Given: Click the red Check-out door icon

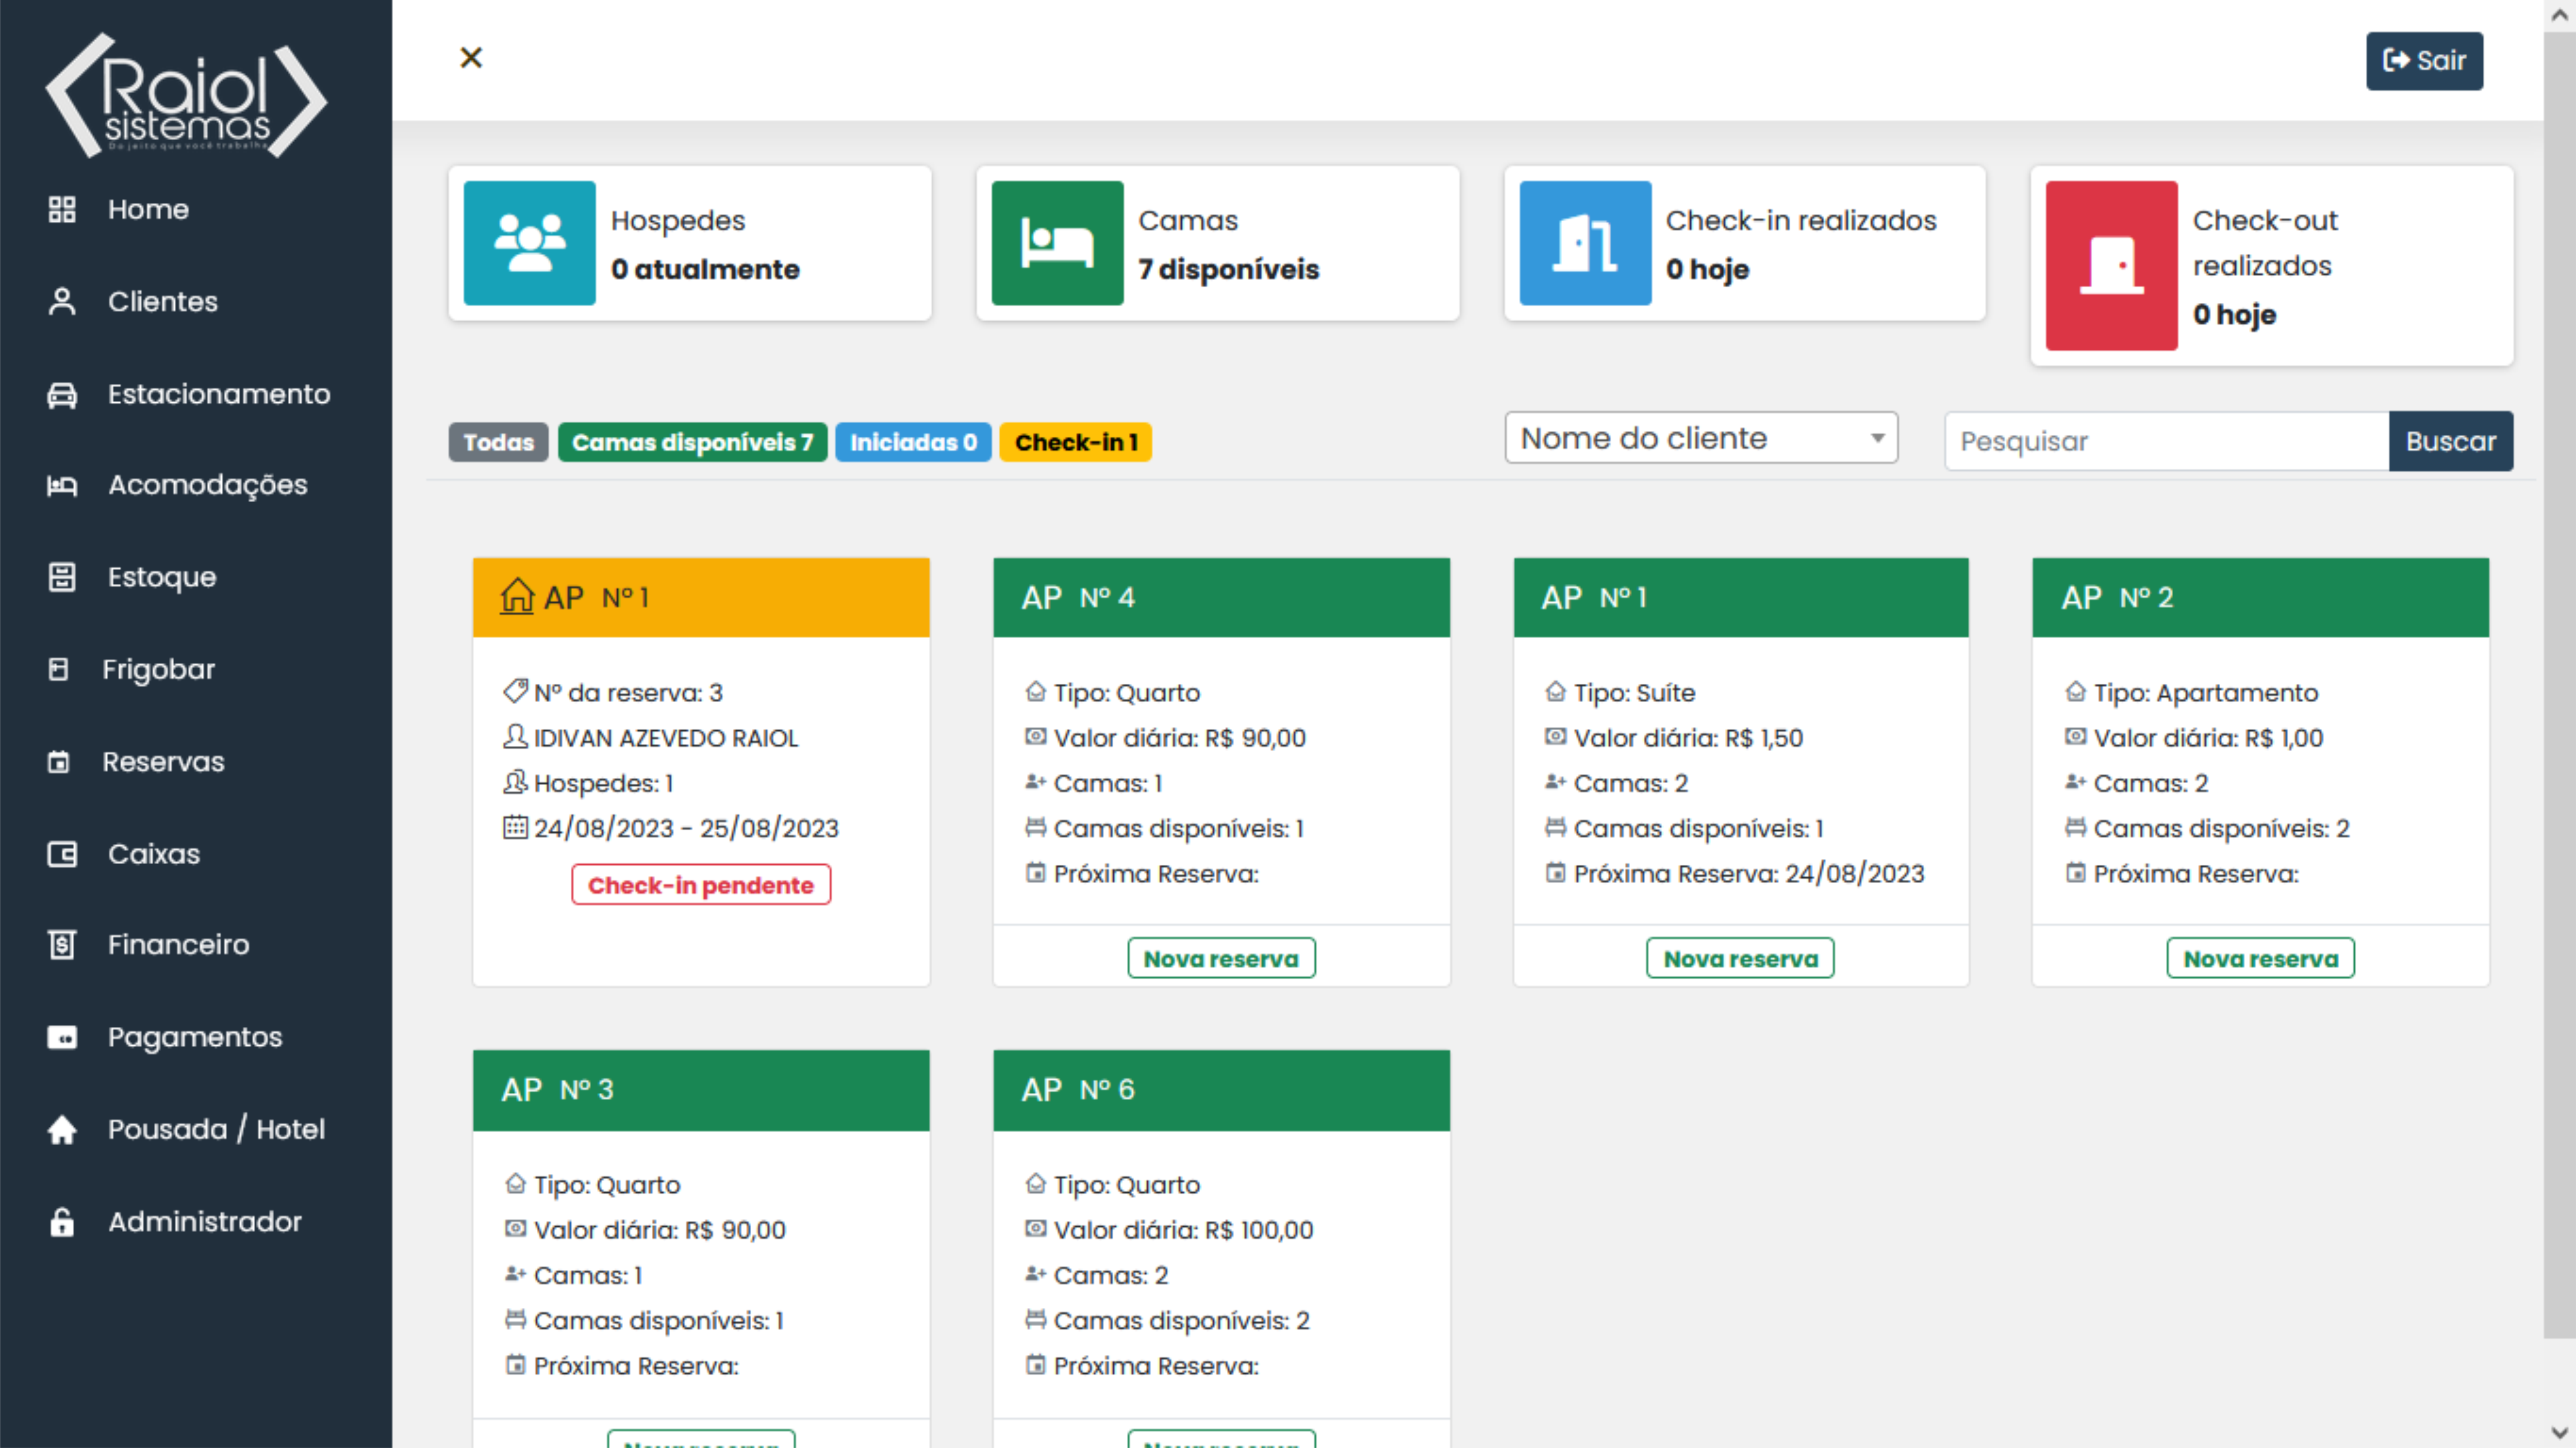Looking at the screenshot, I should tap(2112, 266).
